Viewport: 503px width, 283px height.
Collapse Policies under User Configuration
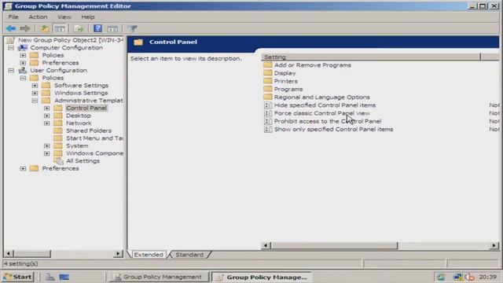coord(23,78)
